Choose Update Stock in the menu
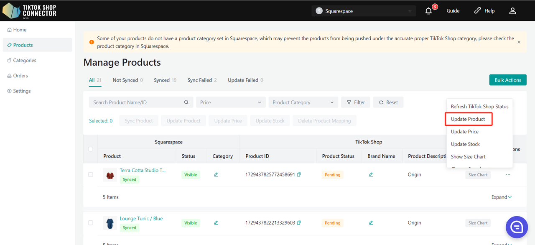 [479, 144]
